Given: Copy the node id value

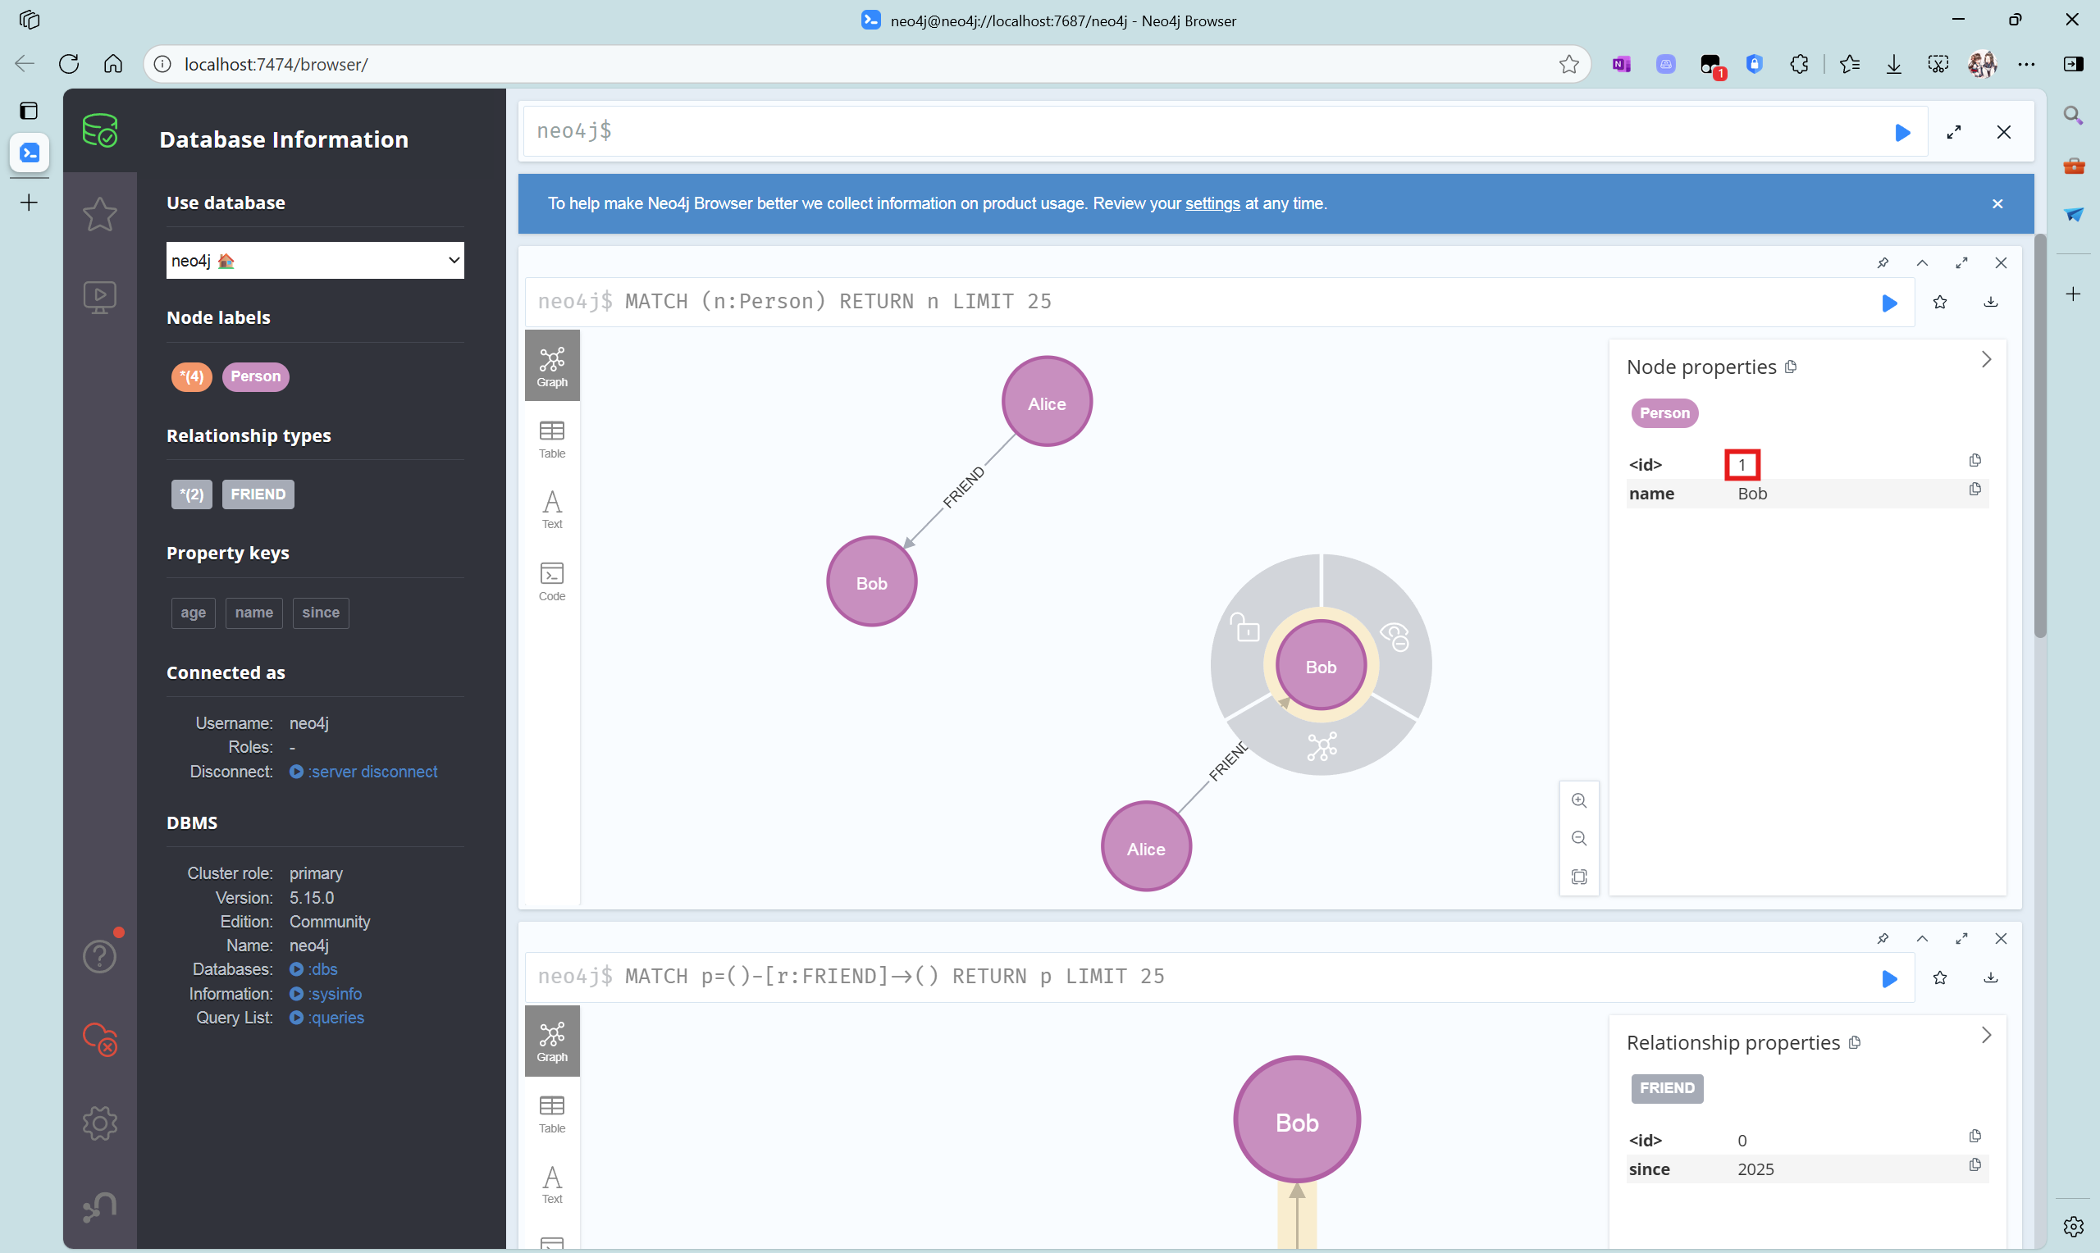Looking at the screenshot, I should (1974, 460).
